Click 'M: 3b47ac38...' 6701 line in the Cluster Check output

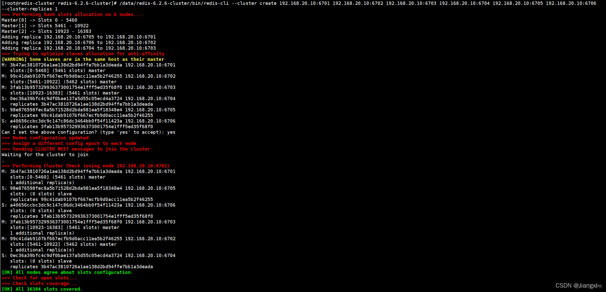point(89,171)
